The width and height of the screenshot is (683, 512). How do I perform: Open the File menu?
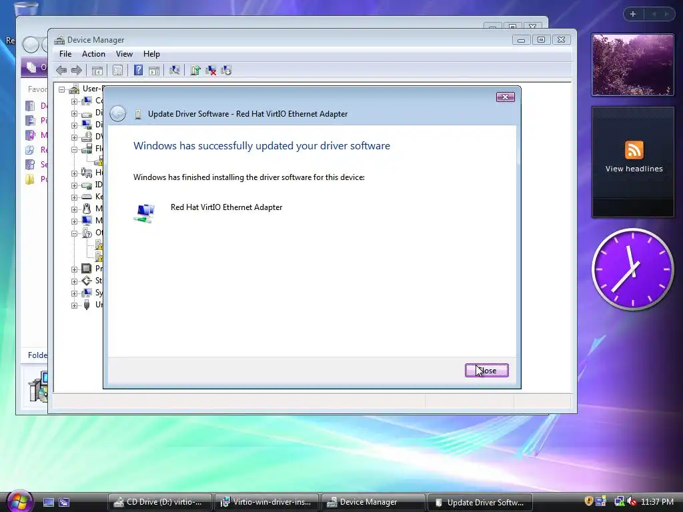[x=65, y=54]
